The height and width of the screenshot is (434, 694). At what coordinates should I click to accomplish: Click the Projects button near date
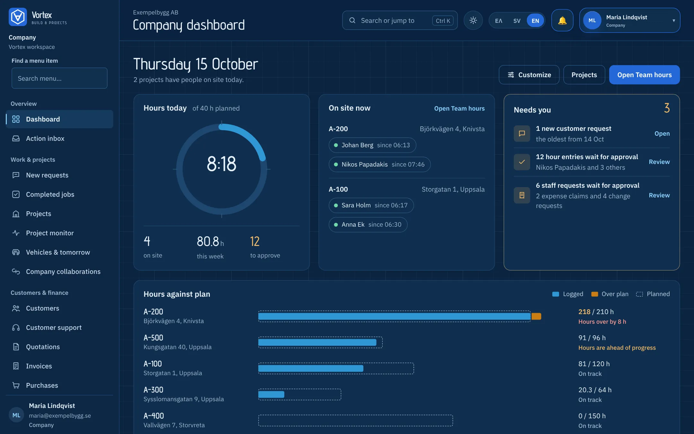[x=584, y=75]
